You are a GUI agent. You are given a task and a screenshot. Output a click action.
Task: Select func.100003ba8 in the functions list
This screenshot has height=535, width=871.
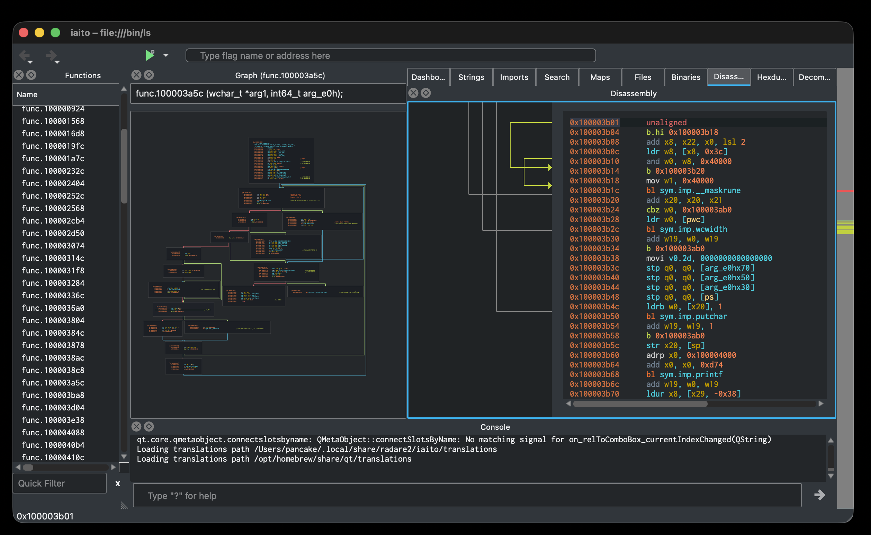53,395
